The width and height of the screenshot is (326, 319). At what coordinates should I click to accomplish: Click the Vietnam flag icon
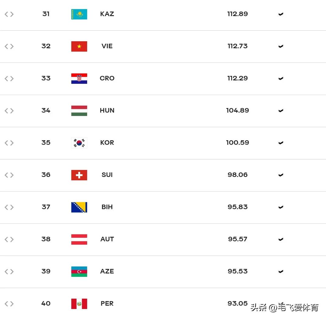79,46
